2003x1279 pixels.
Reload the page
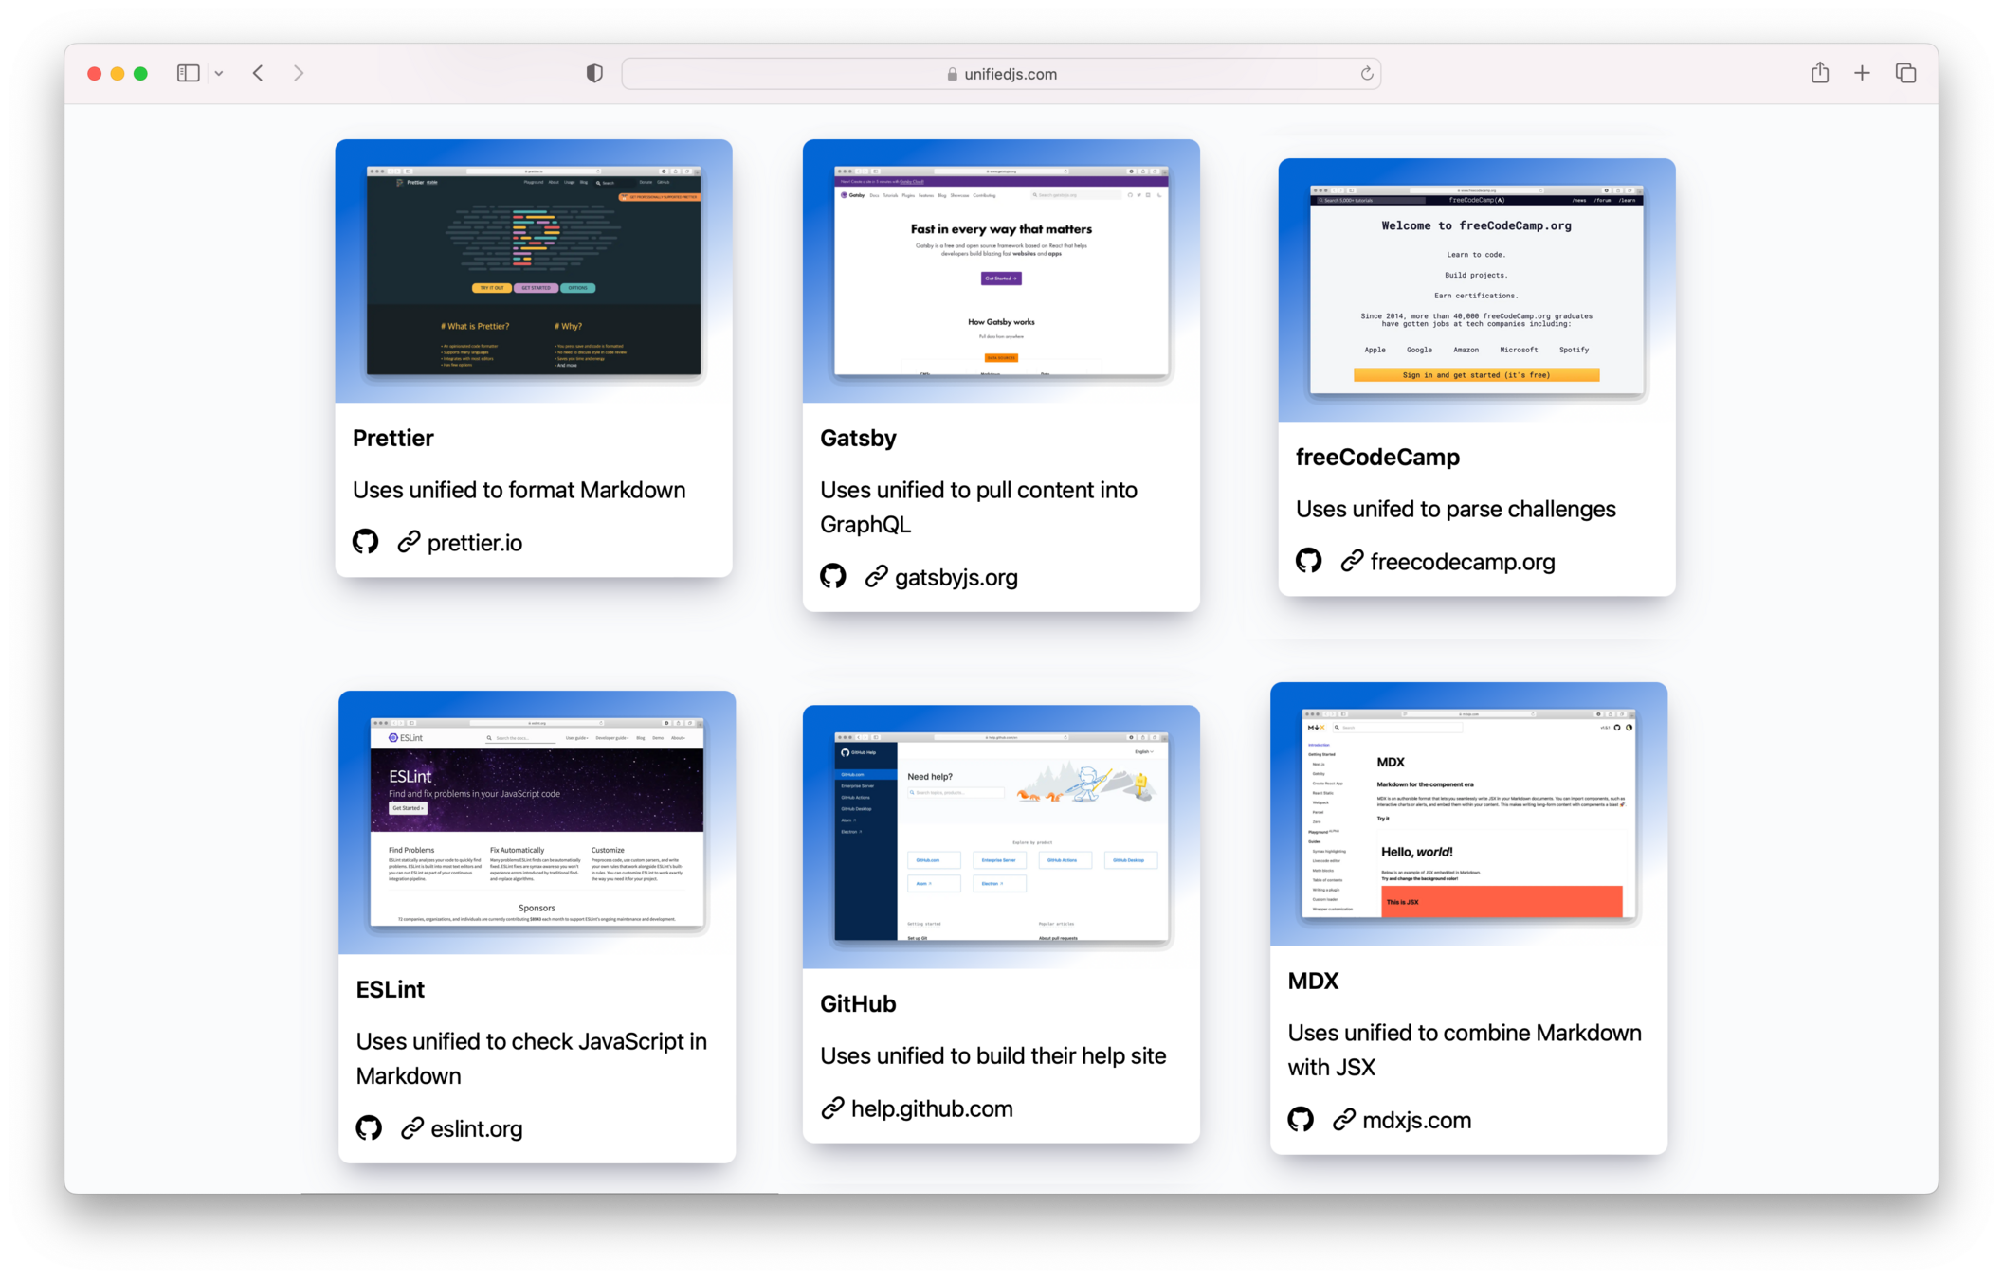(1366, 73)
